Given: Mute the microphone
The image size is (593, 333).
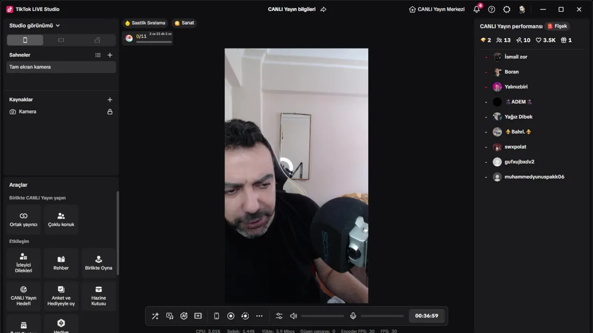Looking at the screenshot, I should click(x=353, y=316).
